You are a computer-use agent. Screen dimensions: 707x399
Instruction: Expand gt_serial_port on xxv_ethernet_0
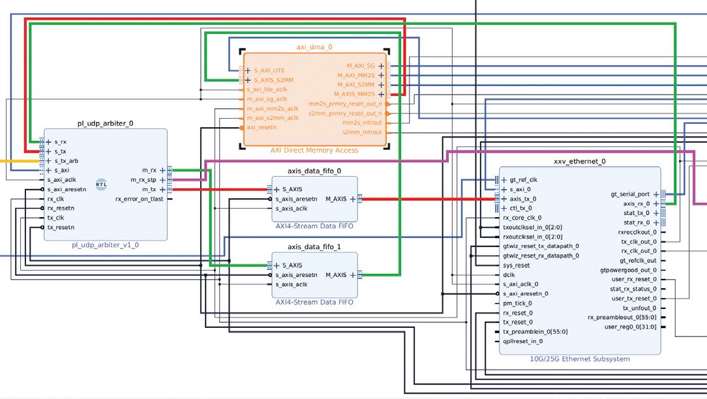tap(657, 194)
